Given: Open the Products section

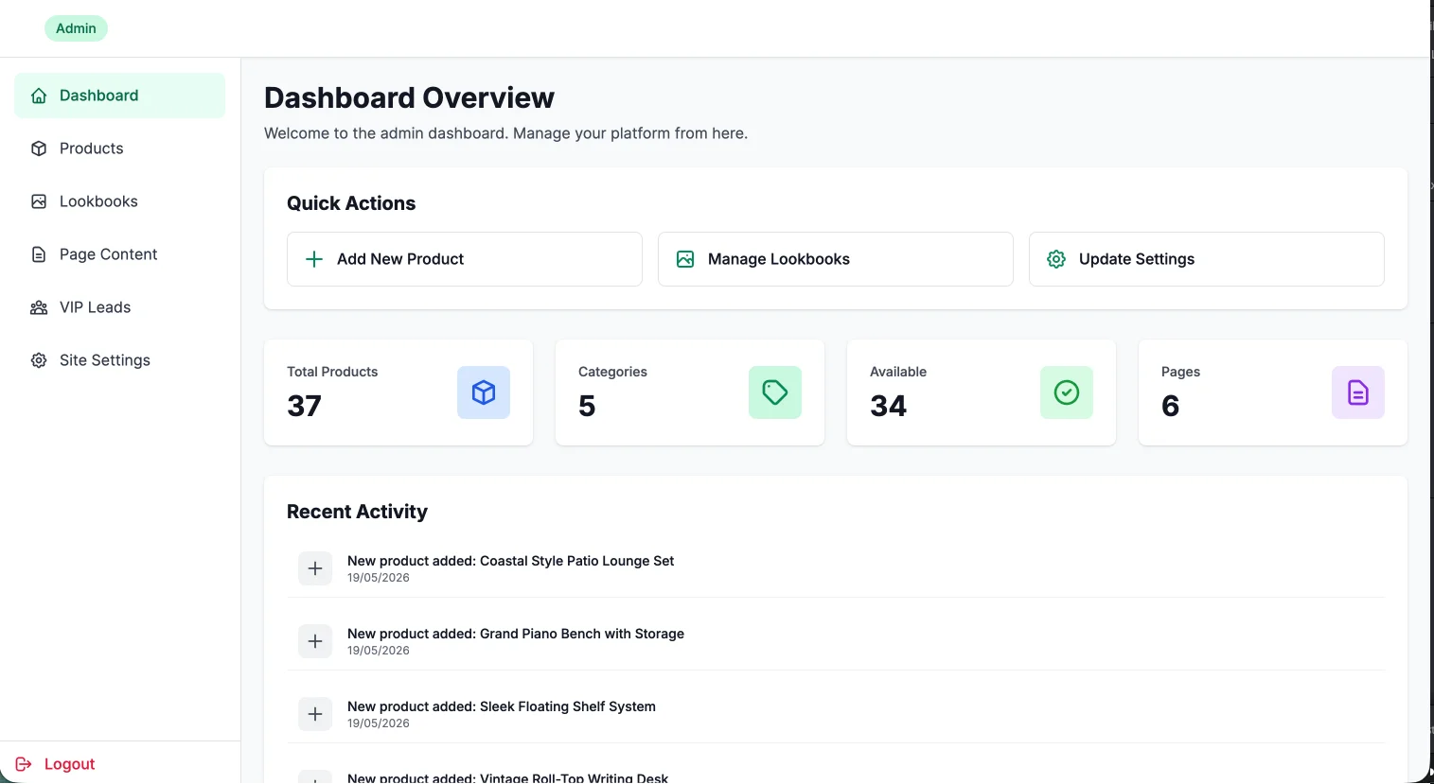Looking at the screenshot, I should pos(120,148).
